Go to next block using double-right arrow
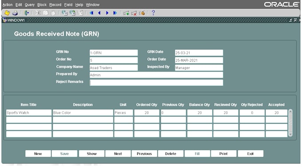Screen dimensions: 302x167 tap(115, 13)
